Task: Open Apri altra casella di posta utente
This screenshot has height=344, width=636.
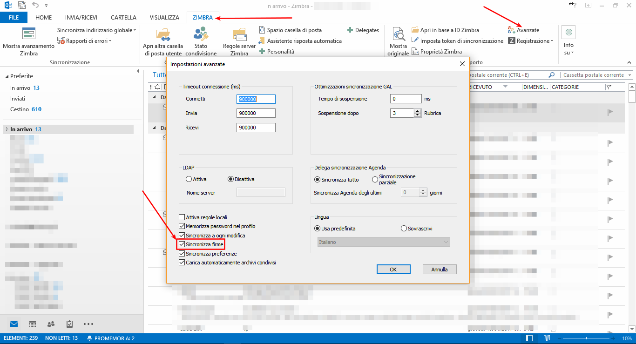Action: (163, 41)
